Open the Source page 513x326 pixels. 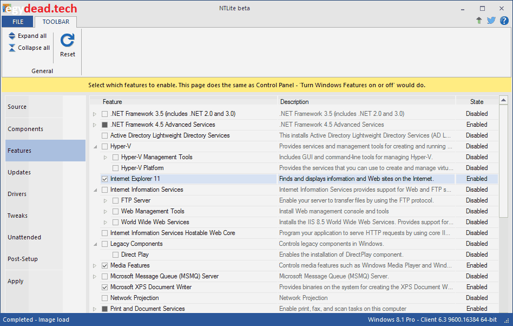(17, 107)
